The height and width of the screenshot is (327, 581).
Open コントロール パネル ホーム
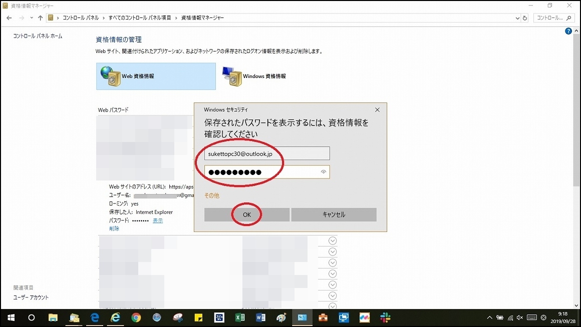38,36
